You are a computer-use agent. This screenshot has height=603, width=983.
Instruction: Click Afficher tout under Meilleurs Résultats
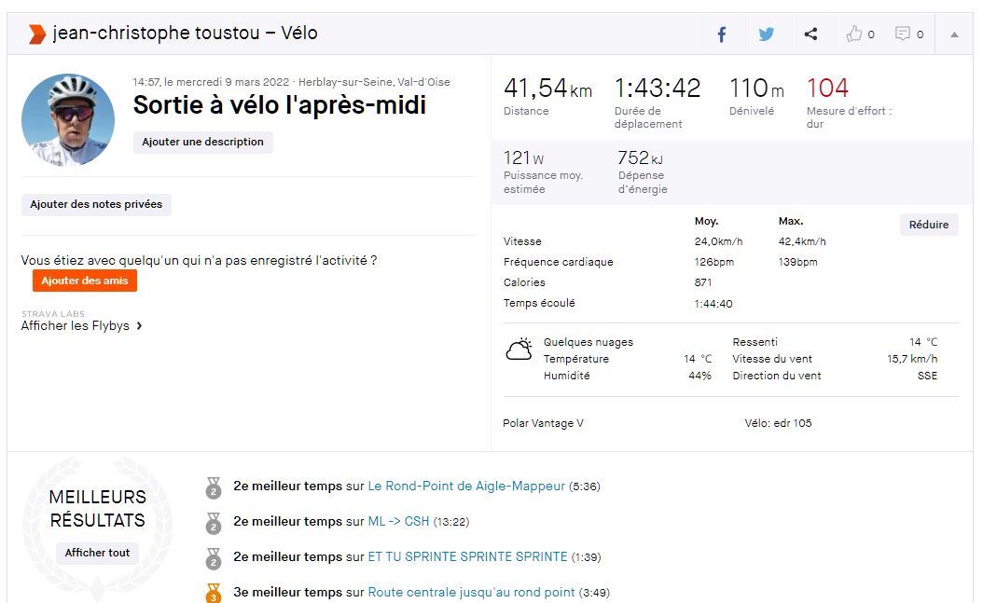click(x=98, y=553)
